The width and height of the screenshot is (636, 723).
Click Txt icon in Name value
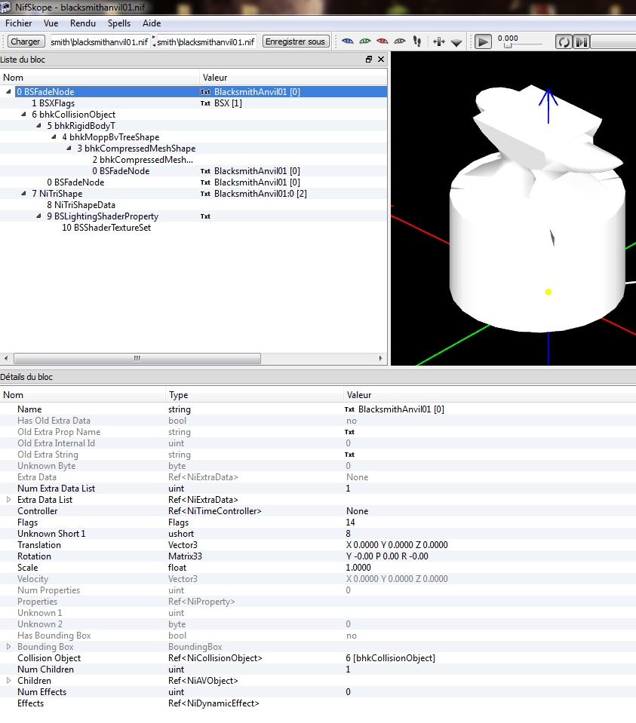click(350, 409)
